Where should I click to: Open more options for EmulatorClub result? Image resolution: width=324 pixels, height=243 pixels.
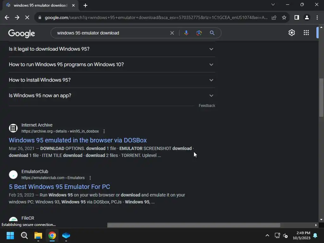[x=90, y=178]
